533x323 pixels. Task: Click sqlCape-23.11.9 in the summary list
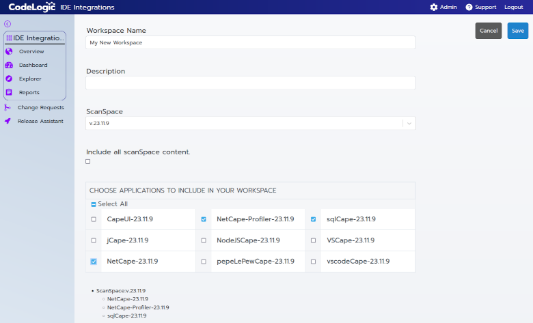click(127, 315)
